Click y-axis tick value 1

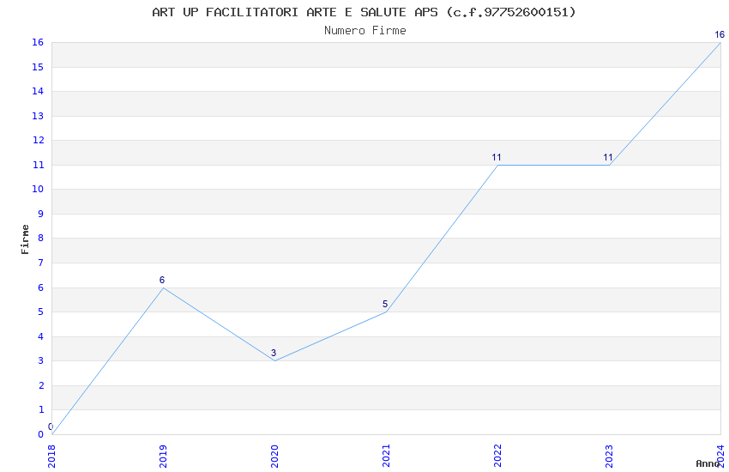point(41,410)
